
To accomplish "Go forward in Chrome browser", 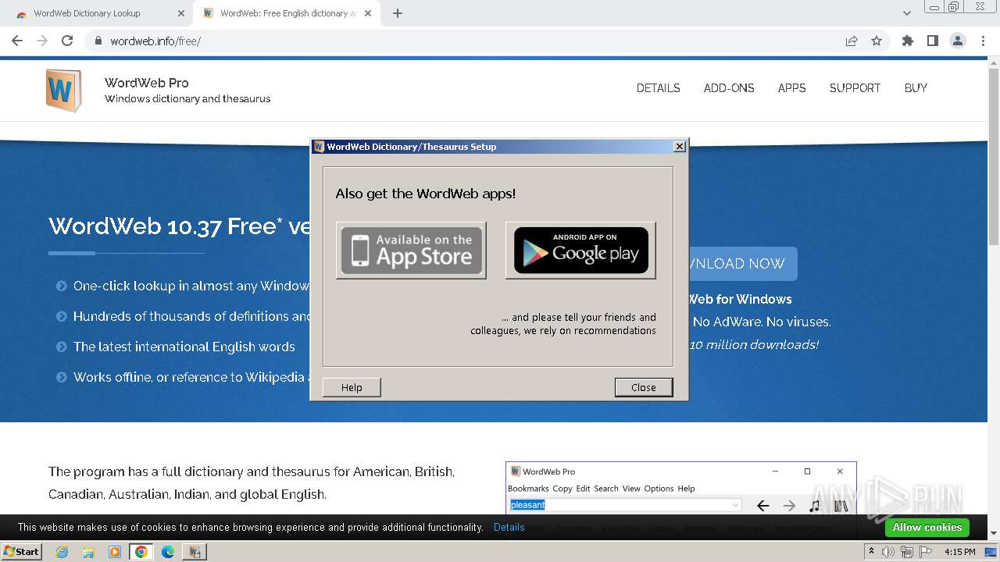I will click(42, 41).
